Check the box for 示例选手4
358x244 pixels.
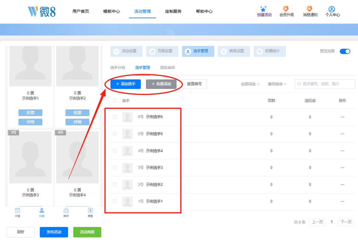[115, 151]
